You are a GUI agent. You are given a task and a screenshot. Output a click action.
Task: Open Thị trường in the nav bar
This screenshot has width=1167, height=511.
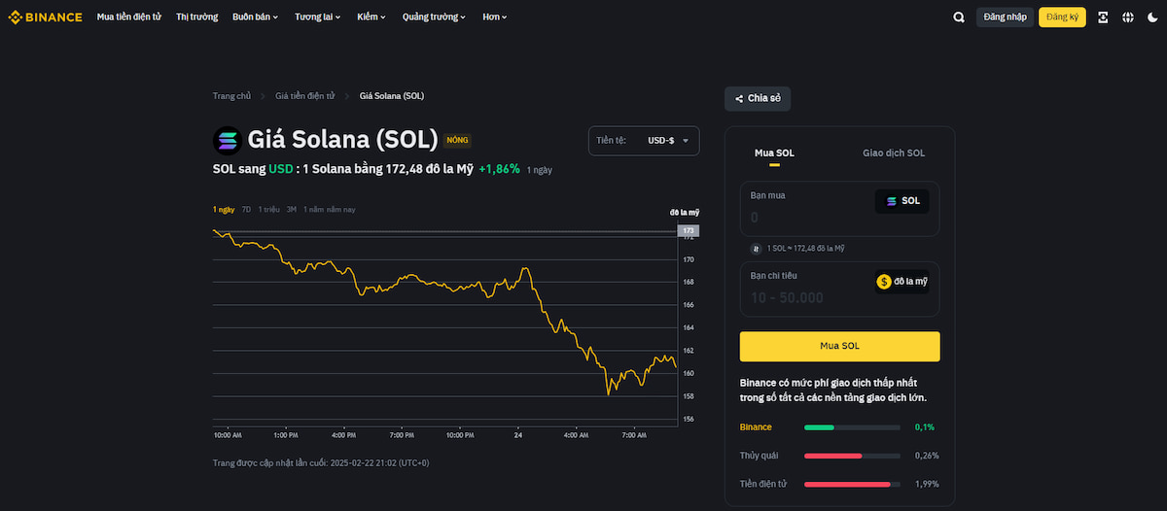(196, 17)
